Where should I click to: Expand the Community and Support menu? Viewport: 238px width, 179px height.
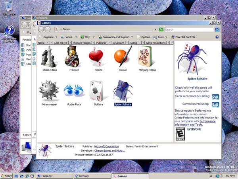(x=115, y=37)
